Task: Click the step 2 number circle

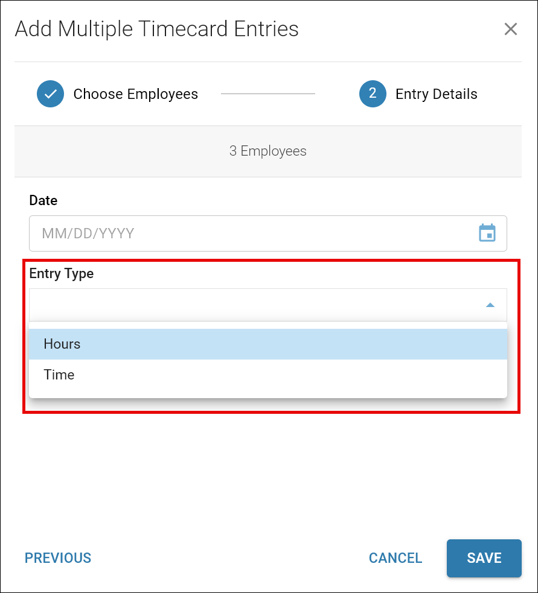Action: [373, 94]
